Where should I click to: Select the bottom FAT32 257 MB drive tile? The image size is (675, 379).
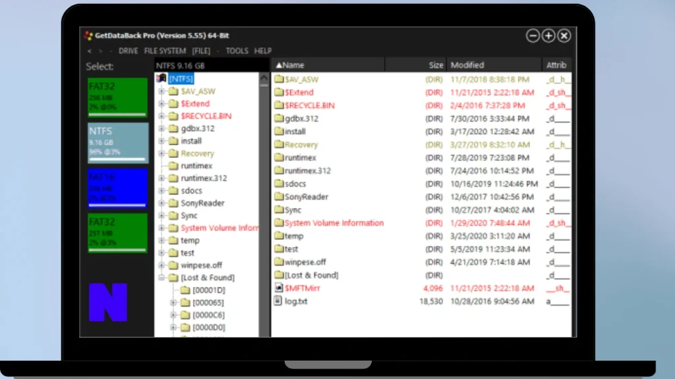point(117,233)
